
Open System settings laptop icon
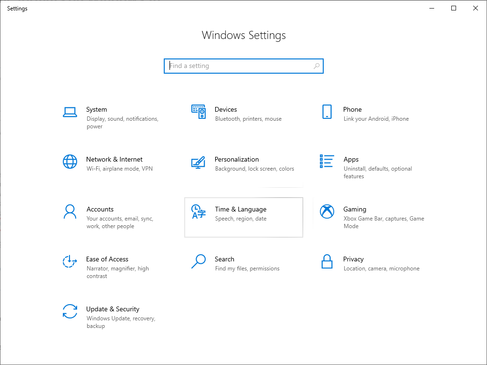(x=70, y=112)
